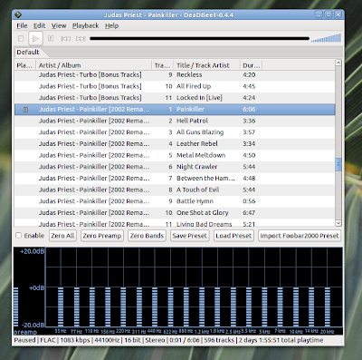
Task: Click the Artist / Album column header
Action: coord(93,65)
